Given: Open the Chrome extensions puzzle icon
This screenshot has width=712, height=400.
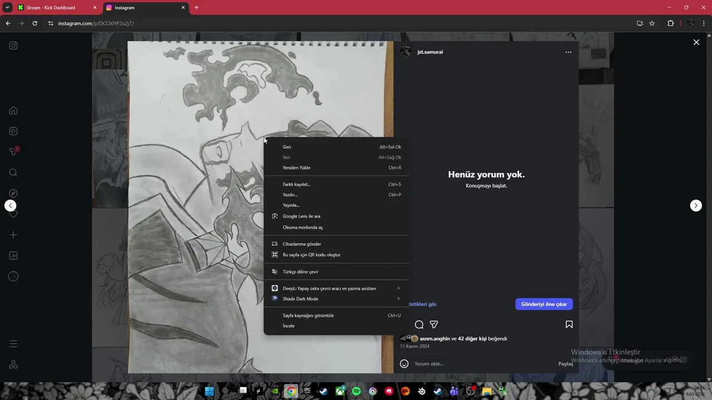Looking at the screenshot, I should pyautogui.click(x=670, y=23).
